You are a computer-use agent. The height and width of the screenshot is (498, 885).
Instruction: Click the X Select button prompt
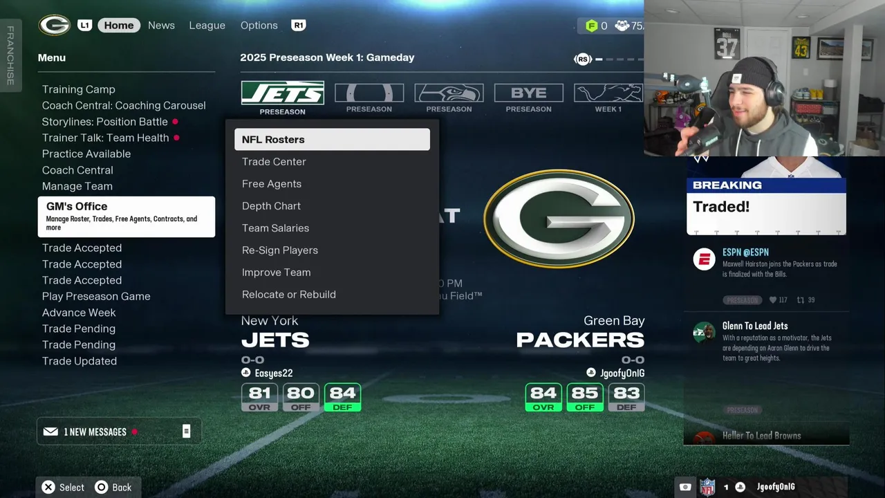[x=63, y=487]
